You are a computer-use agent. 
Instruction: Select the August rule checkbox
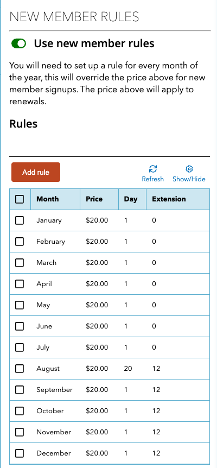(x=20, y=369)
